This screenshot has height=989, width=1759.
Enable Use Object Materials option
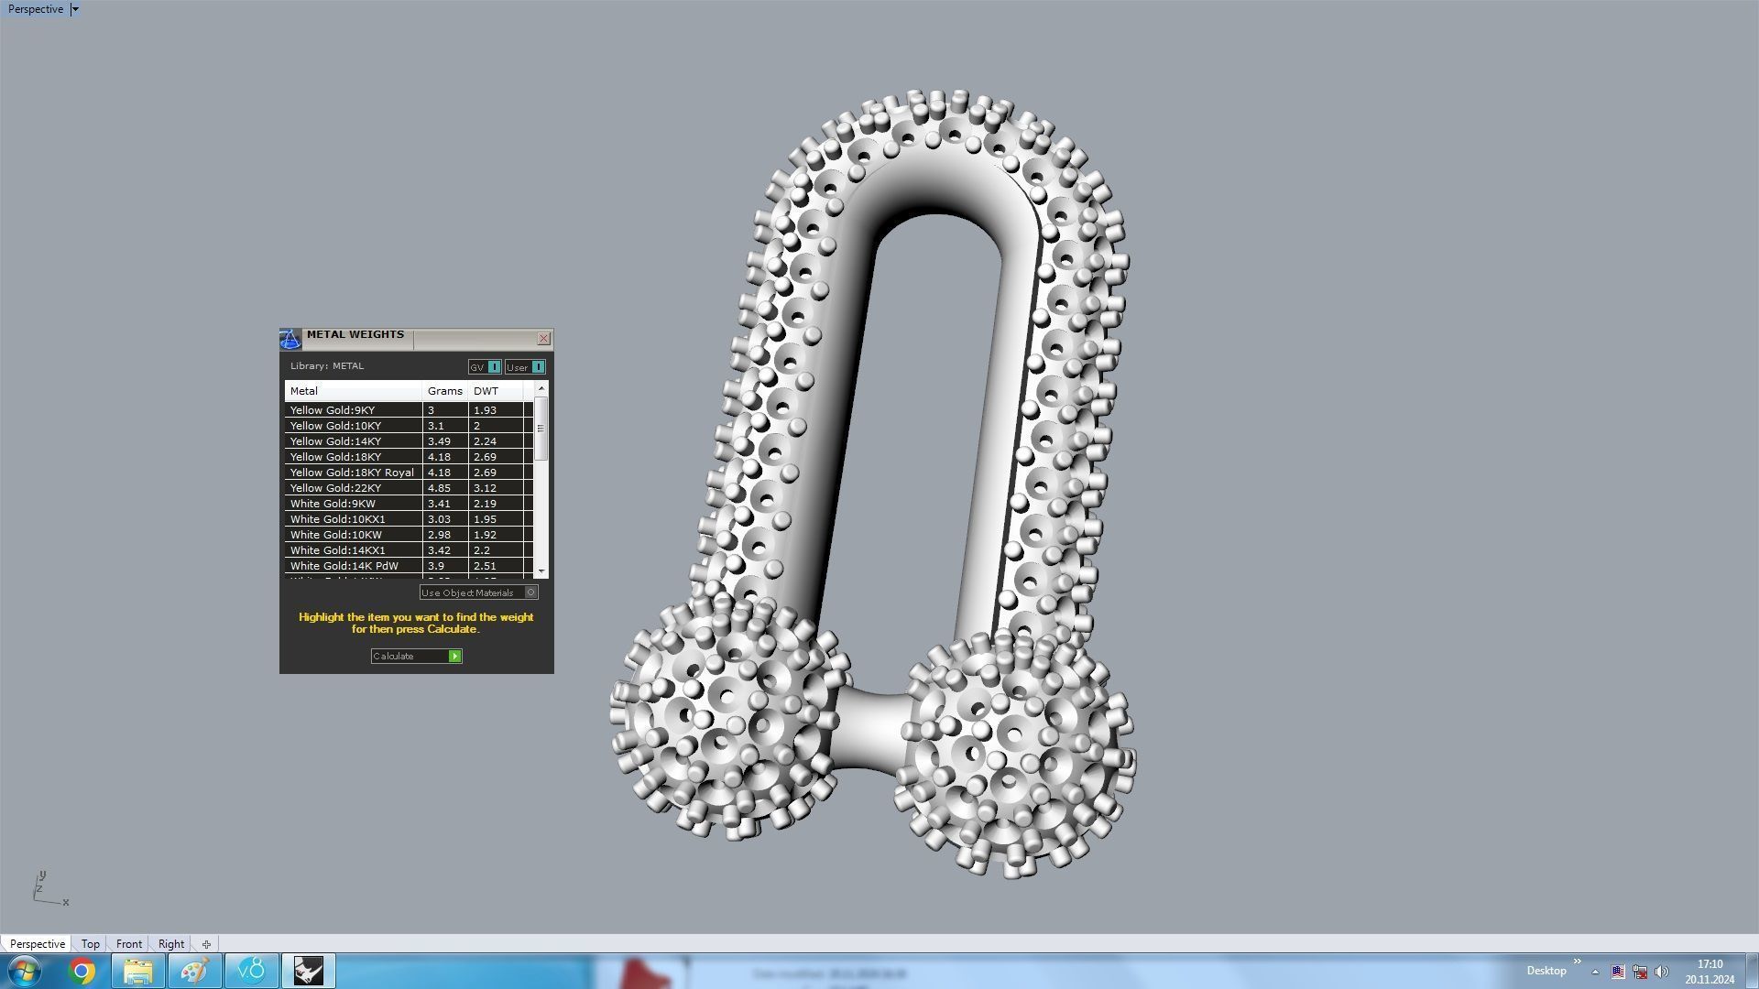[530, 592]
